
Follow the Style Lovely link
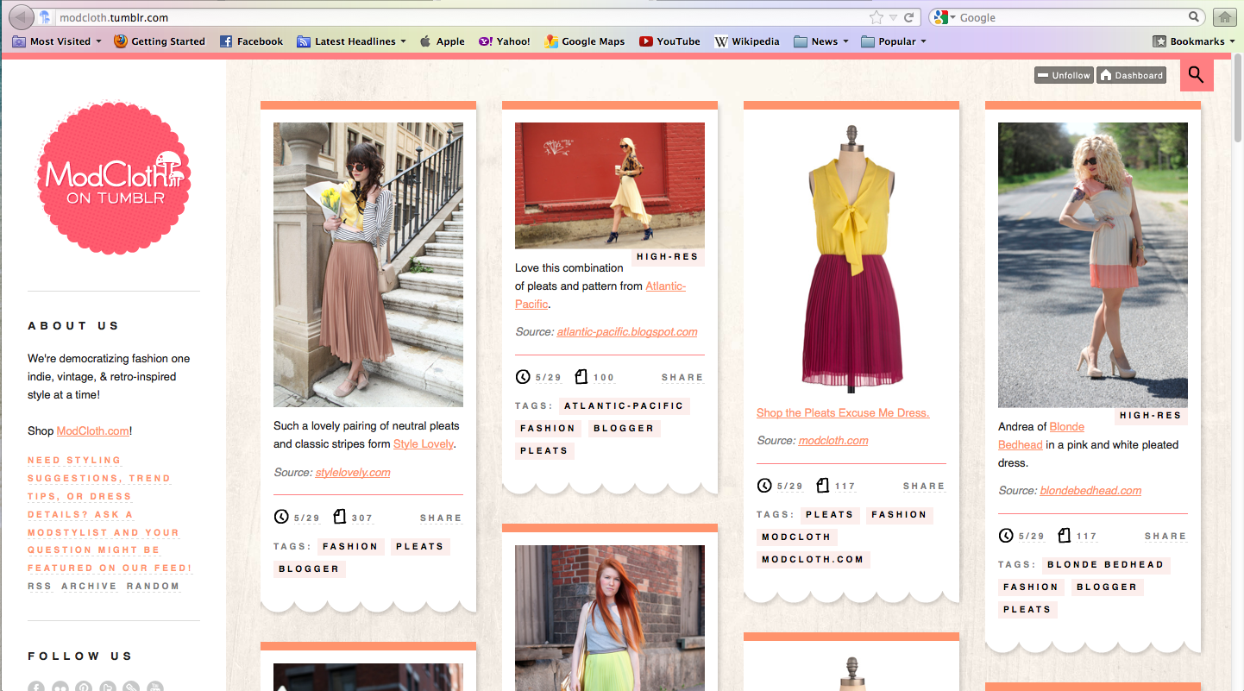coord(423,444)
